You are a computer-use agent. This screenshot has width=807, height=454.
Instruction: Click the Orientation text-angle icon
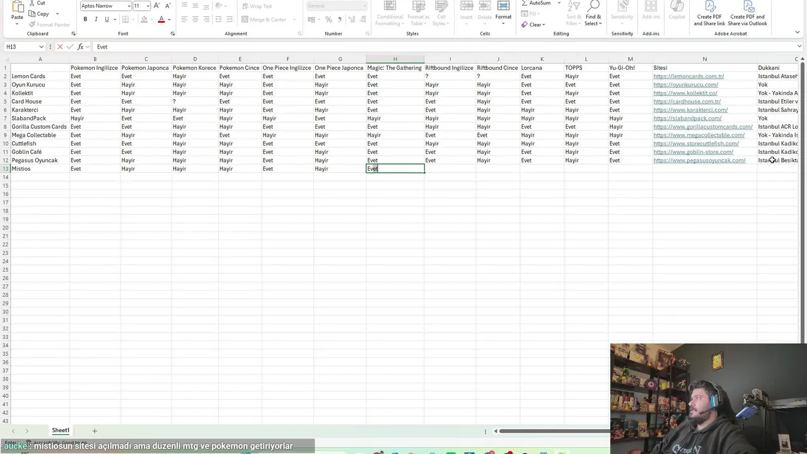218,6
